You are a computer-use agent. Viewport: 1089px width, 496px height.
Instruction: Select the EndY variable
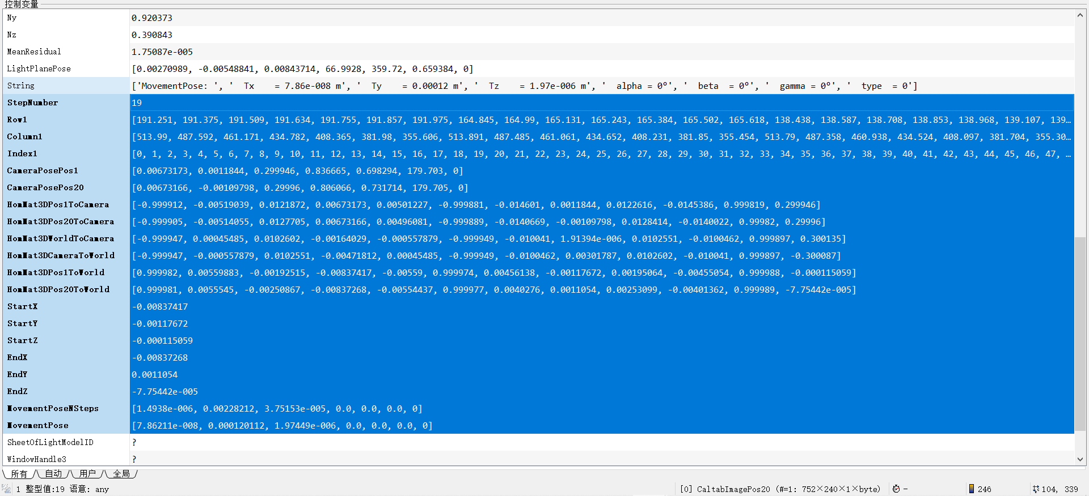click(17, 374)
